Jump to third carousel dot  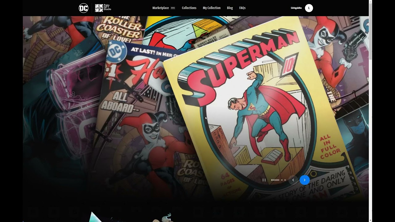(x=285, y=180)
